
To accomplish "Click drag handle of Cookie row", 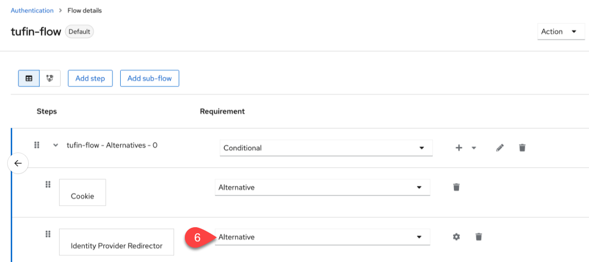I will point(48,184).
